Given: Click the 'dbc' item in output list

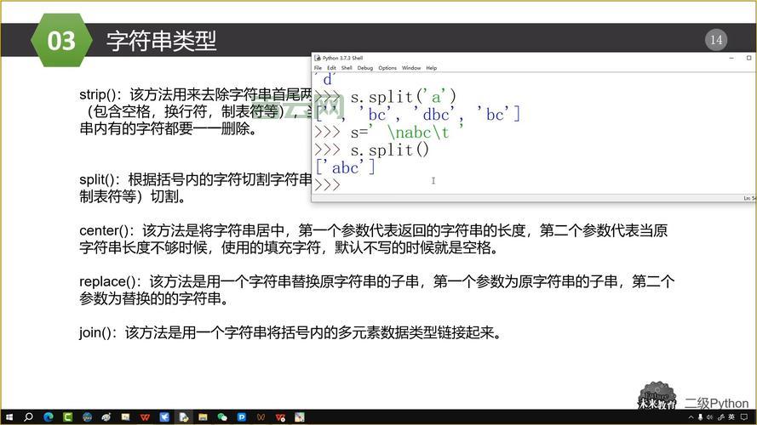Looking at the screenshot, I should click(434, 114).
